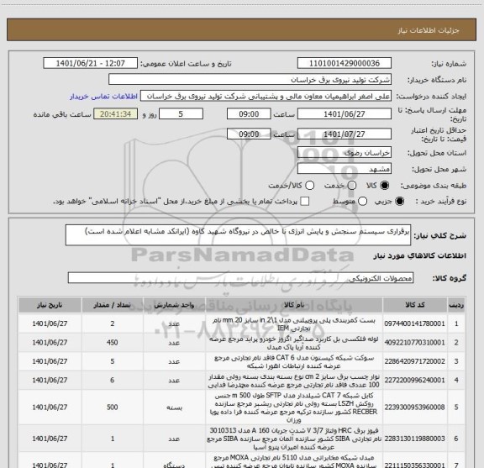The image size is (484, 468).
Task: Click the HRC fuse SIBA item name
Action: (x=294, y=439)
